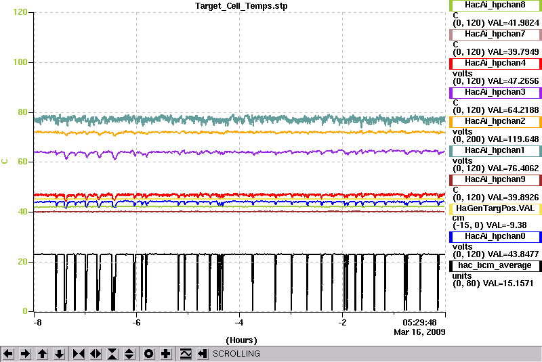
Task: Expand the value axis with the vertical zoom-out icon
Action: point(129,354)
